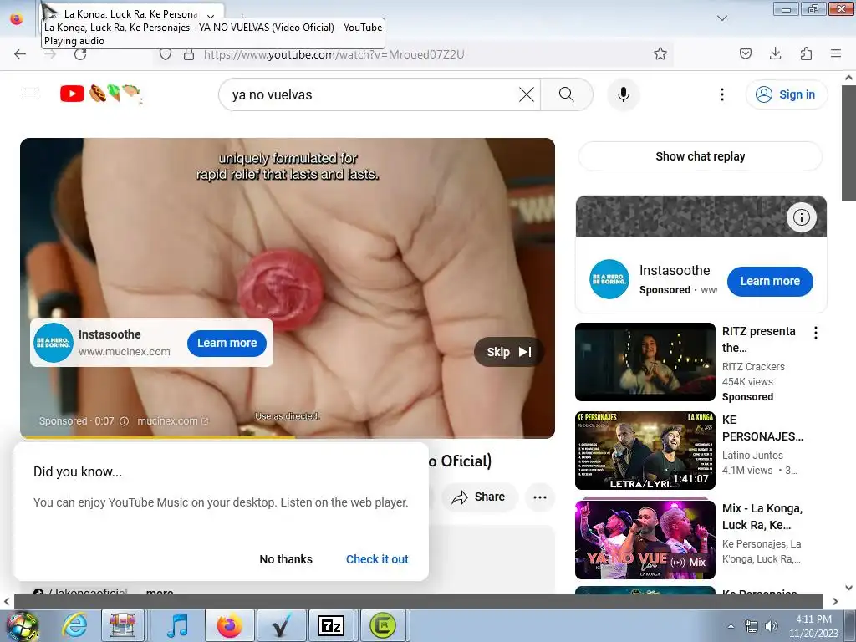Open the mucinex.com link in ad
The width and height of the screenshot is (856, 642).
(172, 421)
